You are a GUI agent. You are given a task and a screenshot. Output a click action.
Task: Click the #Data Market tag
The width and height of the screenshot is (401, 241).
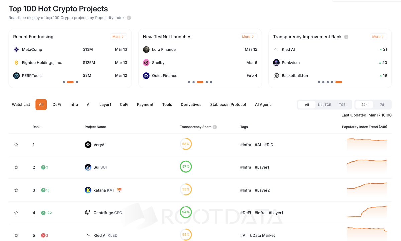point(262,235)
